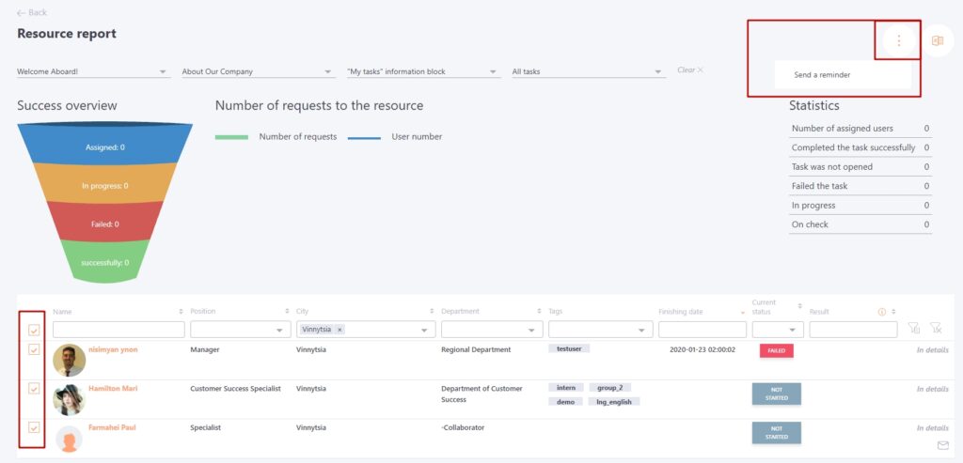
Task: Click the blue Assigned funnel segment
Action: tap(105, 145)
